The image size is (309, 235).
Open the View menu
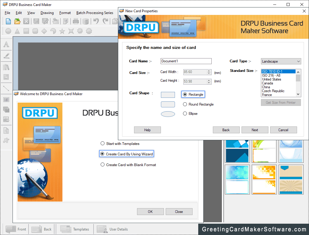[x=31, y=13]
